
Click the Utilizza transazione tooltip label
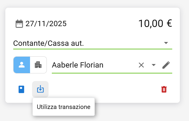(x=64, y=107)
